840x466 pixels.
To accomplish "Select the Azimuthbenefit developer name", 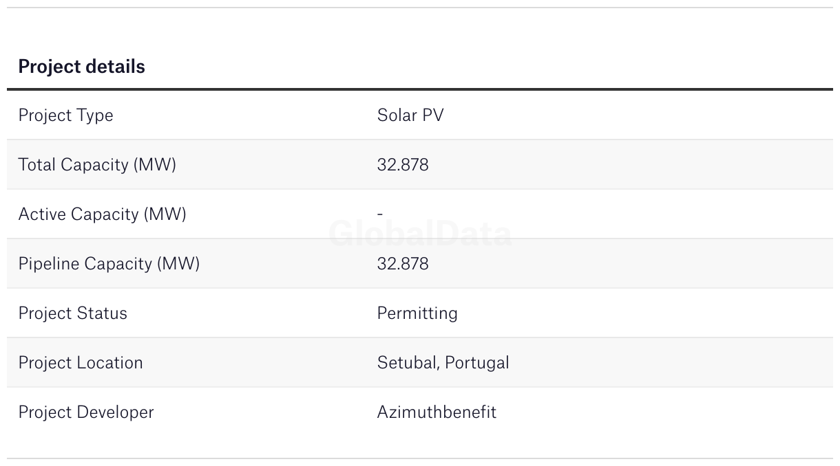I will tap(437, 412).
